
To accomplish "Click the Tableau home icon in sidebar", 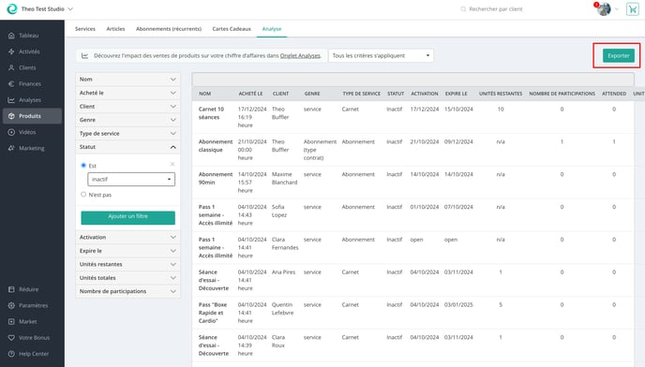I will 11,36.
